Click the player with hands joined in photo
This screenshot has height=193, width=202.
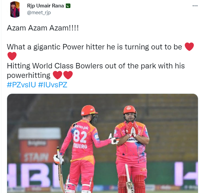(131, 148)
